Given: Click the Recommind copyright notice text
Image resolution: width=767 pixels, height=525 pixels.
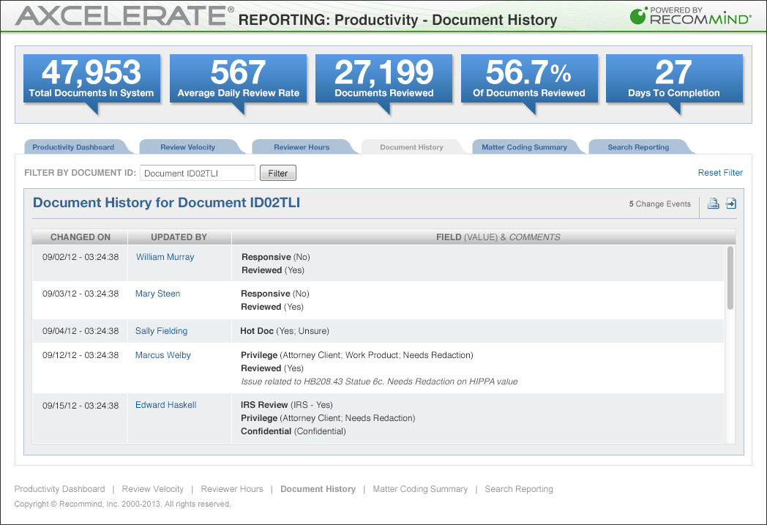Looking at the screenshot, I should click(x=122, y=504).
